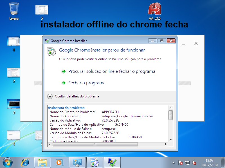This screenshot has height=168, width=225.
Task: Open the Lixeira recycle bin icon
Action: click(x=14, y=11)
